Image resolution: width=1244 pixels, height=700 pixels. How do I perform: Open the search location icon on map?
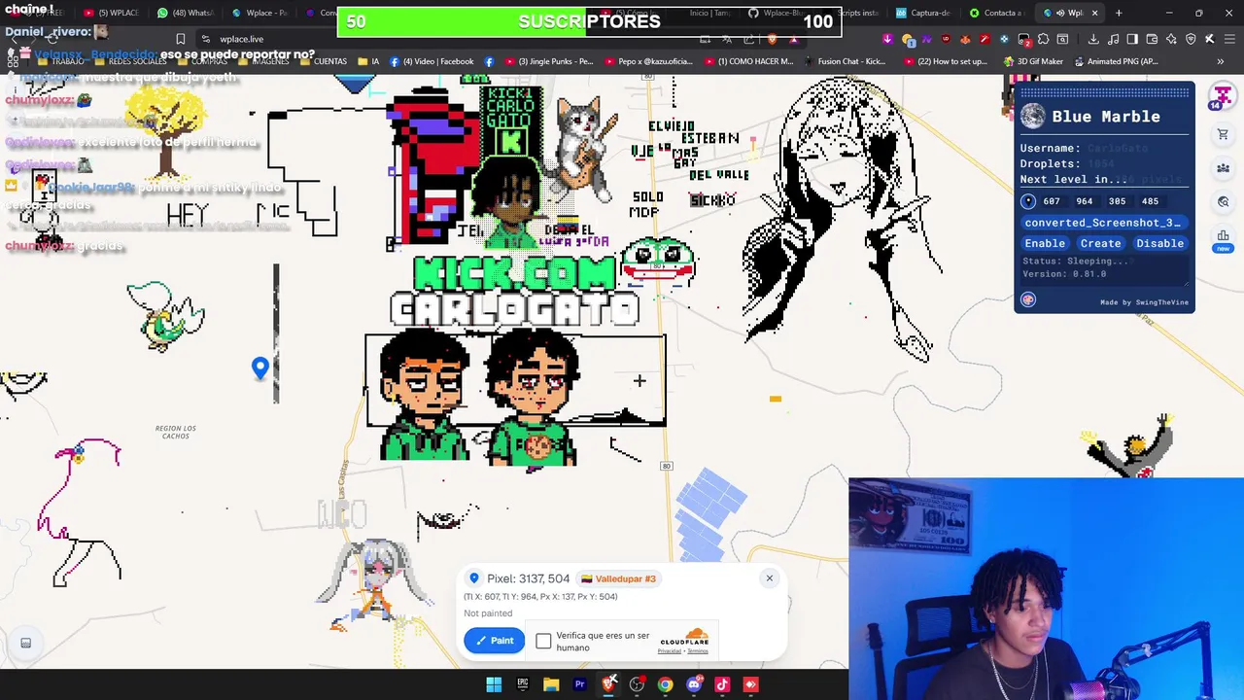(1223, 202)
